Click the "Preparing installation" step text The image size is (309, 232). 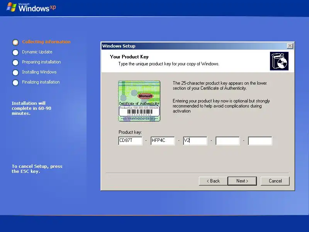41,62
